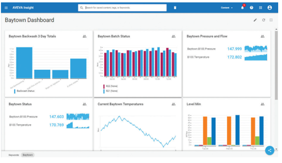This screenshot has height=163, width=282.
Task: Click the trash icon beside search
Action: pyautogui.click(x=175, y=8)
